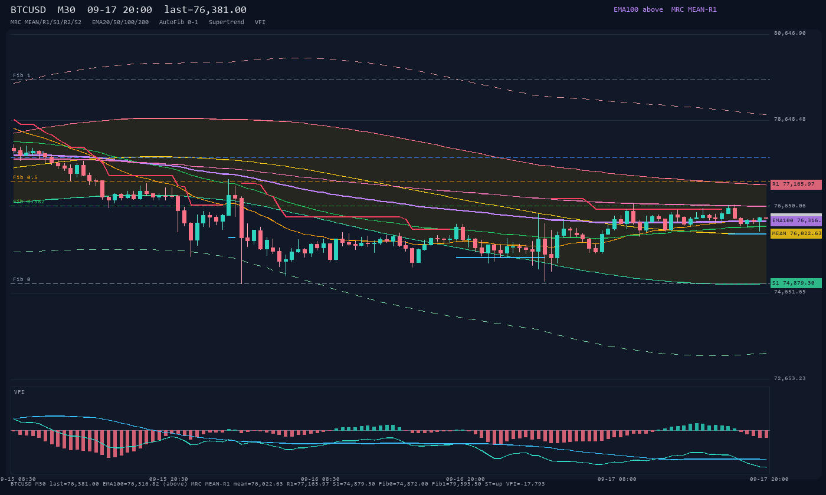
Task: Click the 09-15 08:30 time axis label
Action: coord(17,479)
